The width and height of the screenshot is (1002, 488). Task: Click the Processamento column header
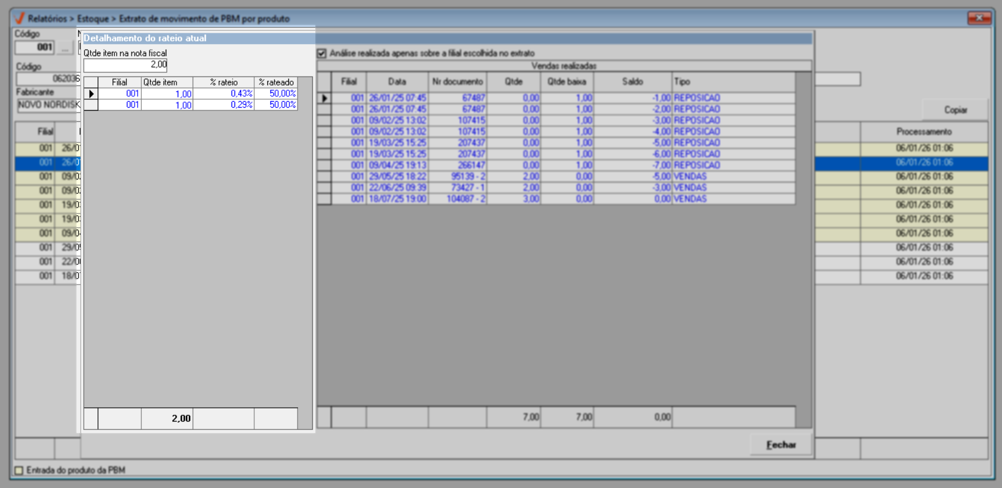(x=924, y=132)
